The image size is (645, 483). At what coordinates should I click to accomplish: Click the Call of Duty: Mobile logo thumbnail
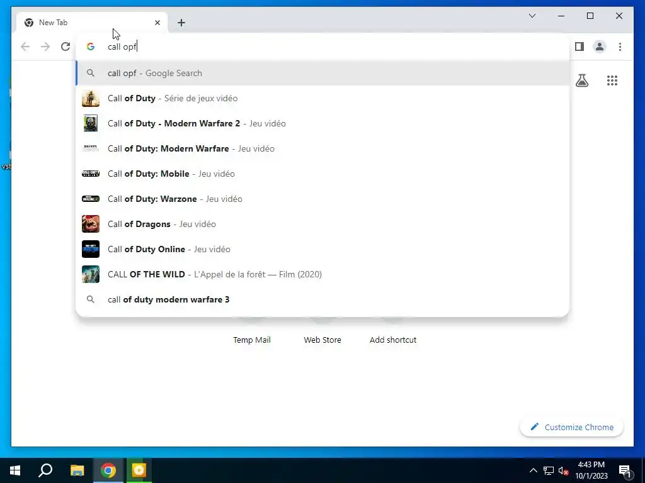pyautogui.click(x=91, y=174)
